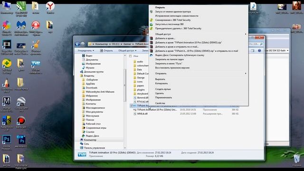Viewport: 304px width, 171px height.
Task: Select Сканирование с 360 Total Security
Action: tap(199, 20)
